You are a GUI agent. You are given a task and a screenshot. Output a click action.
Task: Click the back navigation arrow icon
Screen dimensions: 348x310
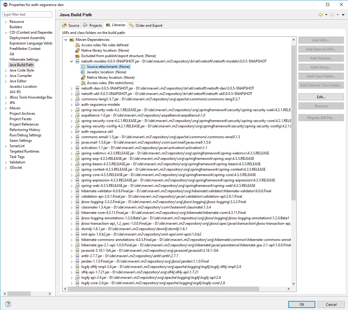tap(321, 15)
